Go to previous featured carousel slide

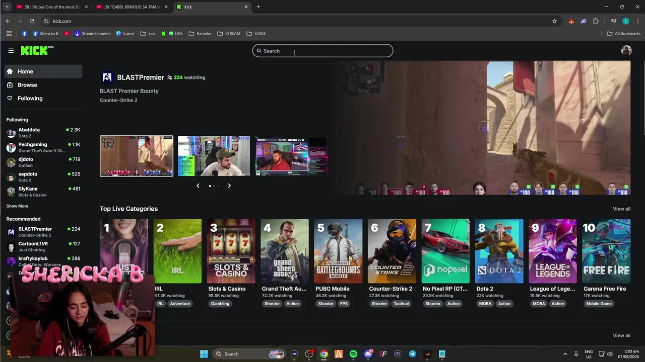click(x=198, y=186)
